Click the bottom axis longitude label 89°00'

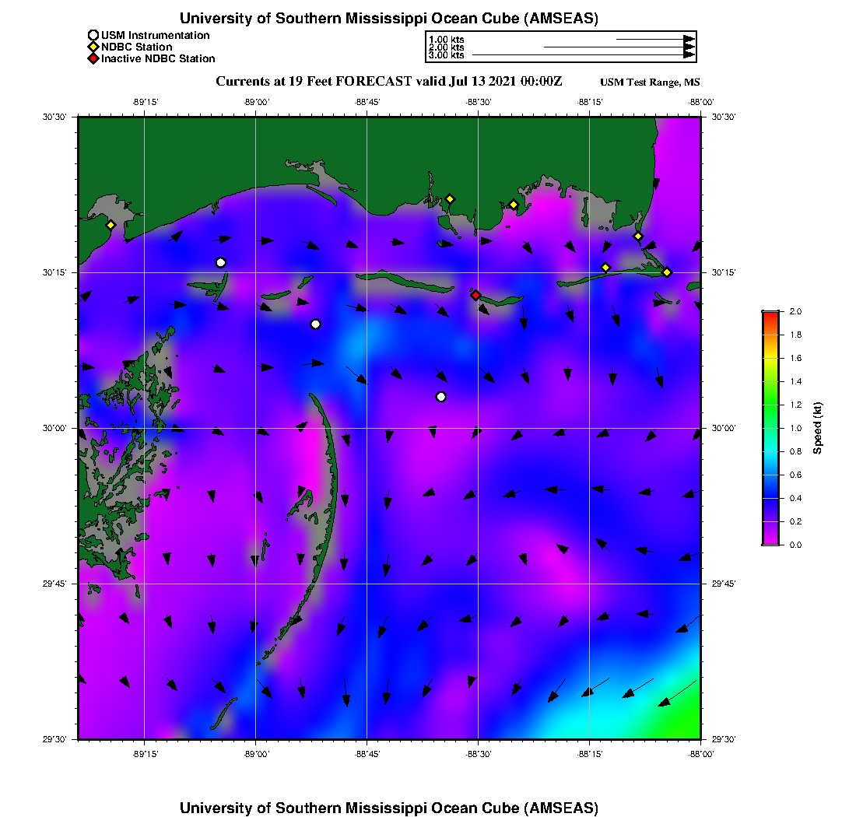256,754
